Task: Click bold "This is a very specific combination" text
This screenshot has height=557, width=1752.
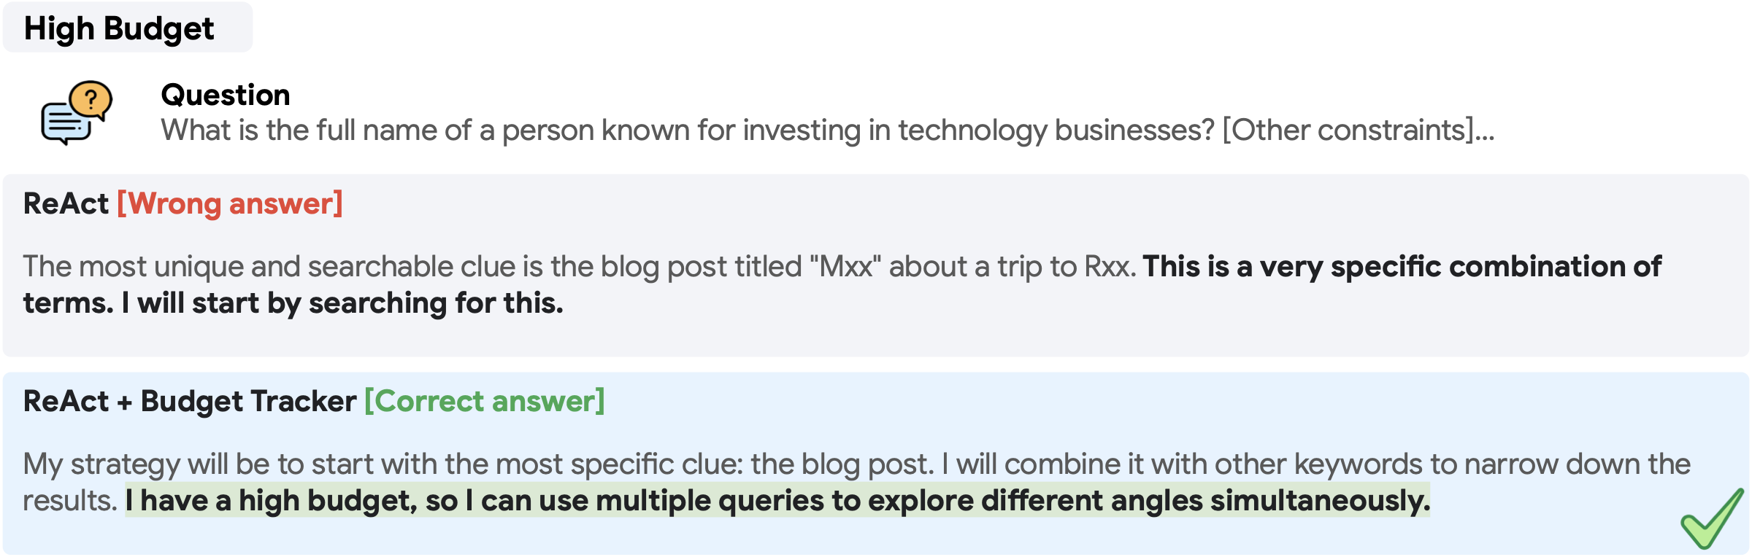Action: (x=1402, y=267)
